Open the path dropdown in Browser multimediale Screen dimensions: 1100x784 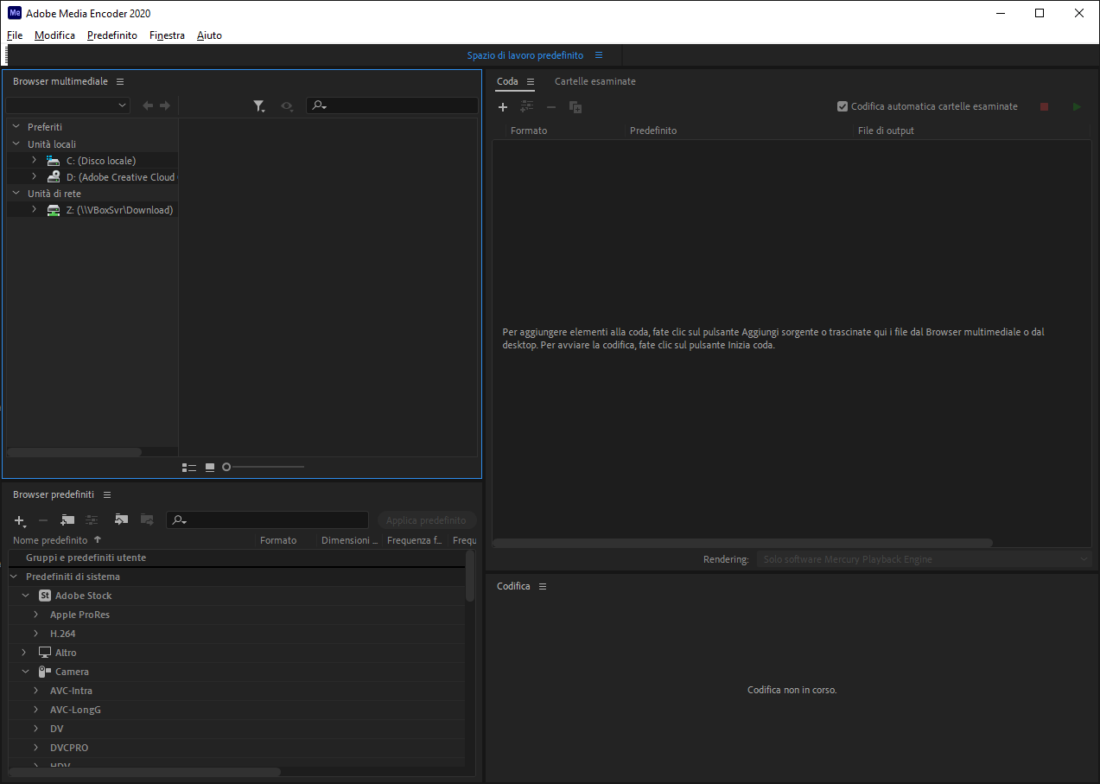(x=67, y=105)
